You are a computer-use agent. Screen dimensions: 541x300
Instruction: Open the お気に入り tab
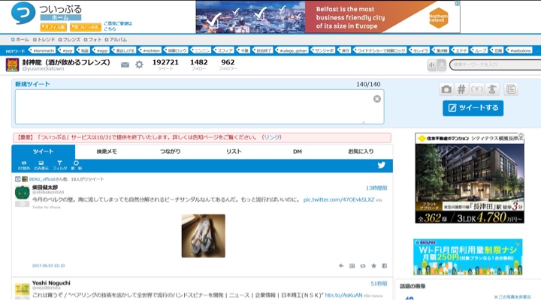(361, 151)
